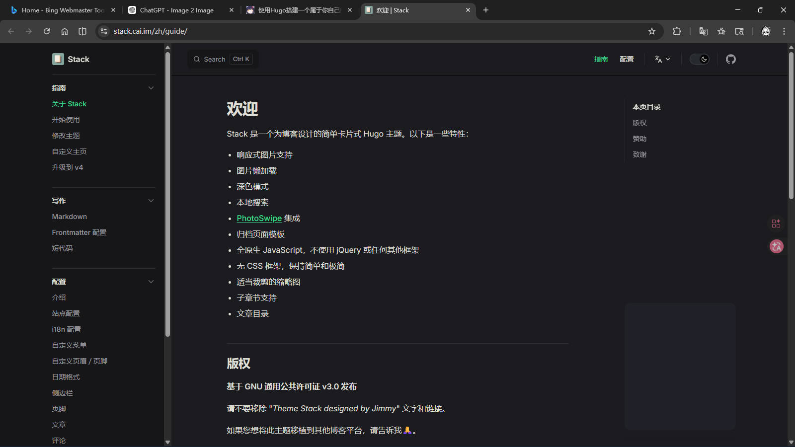Open a new browser tab
795x447 pixels.
point(486,10)
